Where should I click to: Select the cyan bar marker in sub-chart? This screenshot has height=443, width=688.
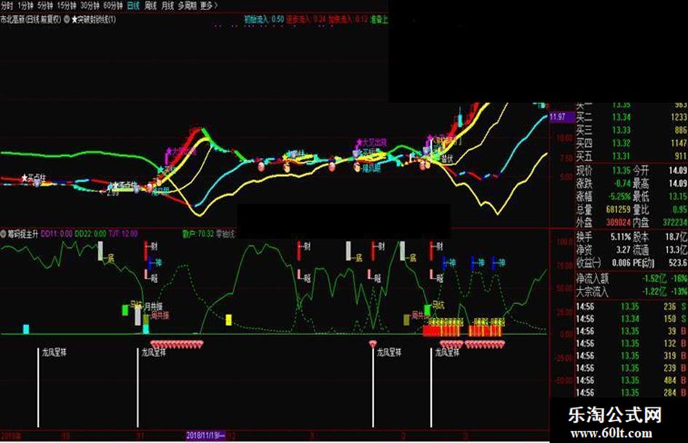[26, 329]
